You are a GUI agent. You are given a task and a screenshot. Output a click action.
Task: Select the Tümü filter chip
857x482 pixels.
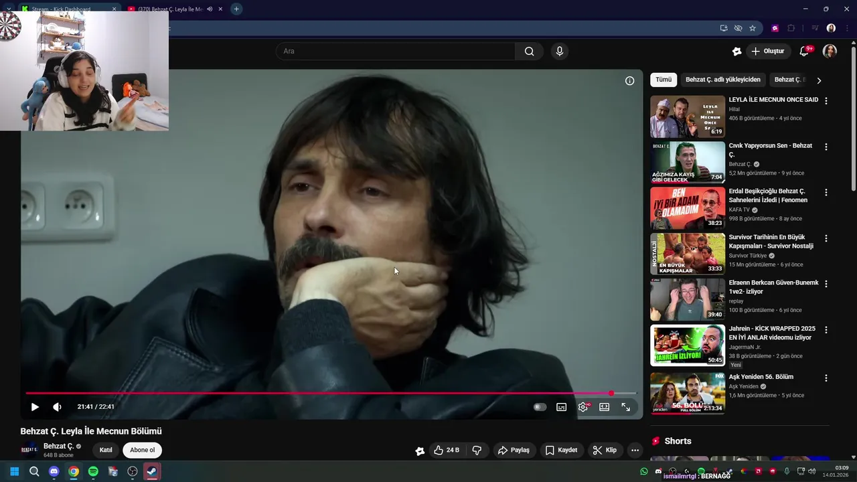pos(664,80)
